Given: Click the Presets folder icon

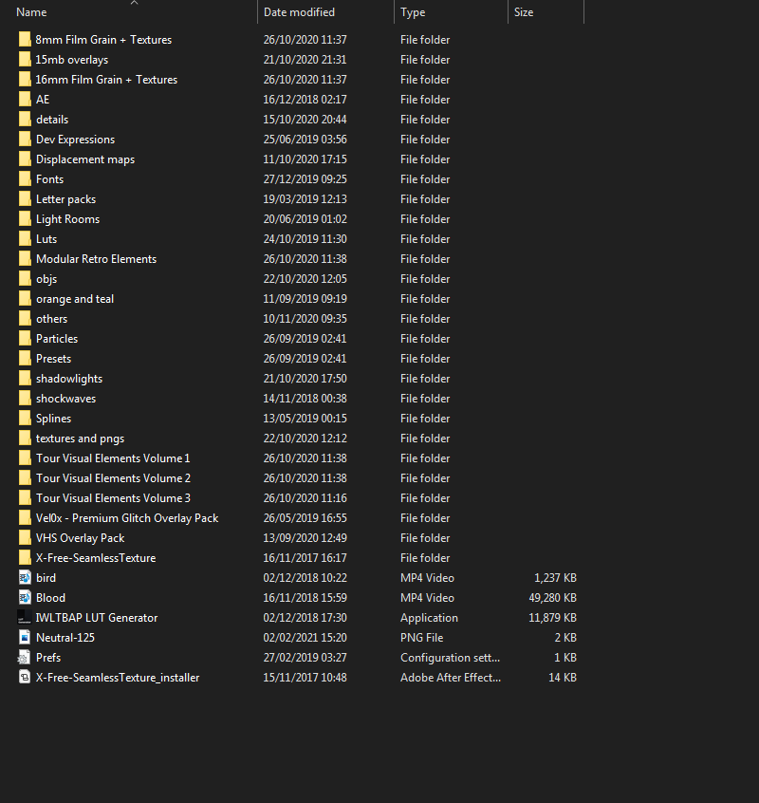Looking at the screenshot, I should click(25, 359).
